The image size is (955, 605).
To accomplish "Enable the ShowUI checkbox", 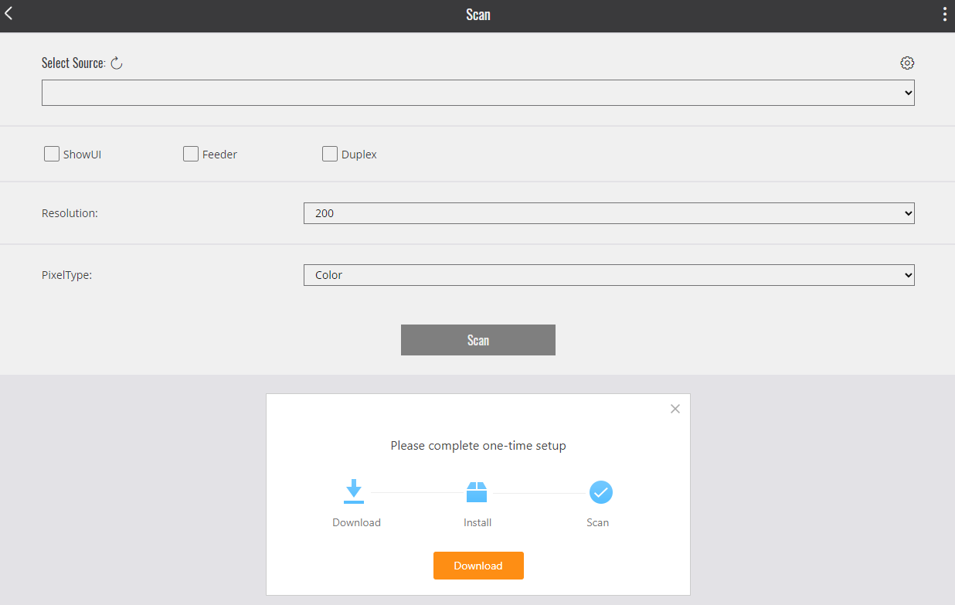I will point(52,154).
